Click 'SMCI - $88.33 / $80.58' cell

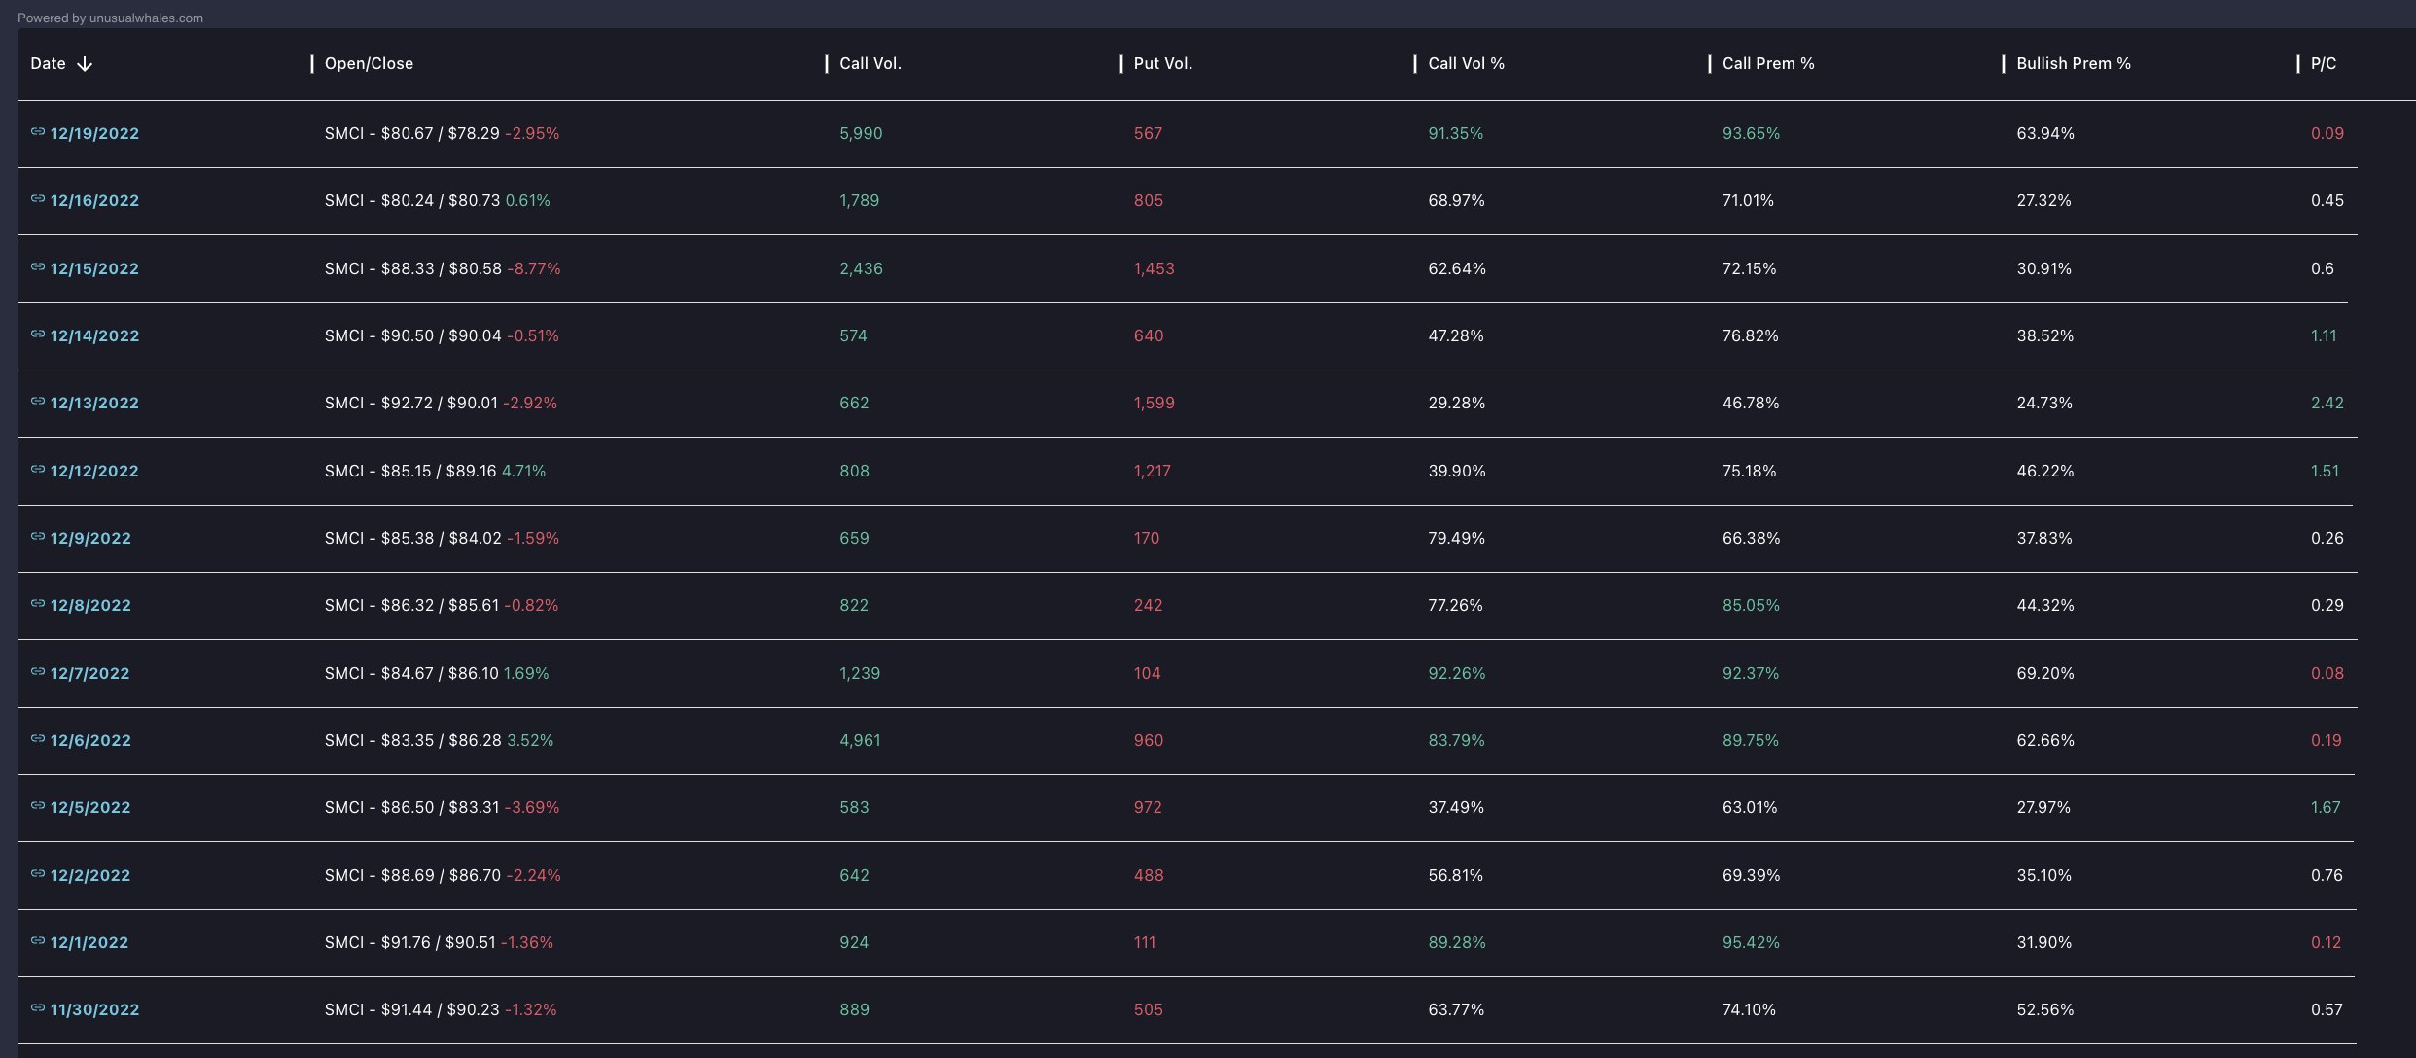[413, 268]
